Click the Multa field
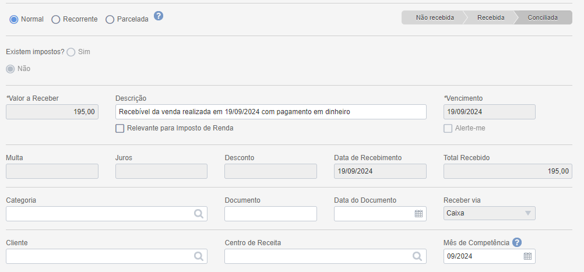This screenshot has width=584, height=272. pyautogui.click(x=52, y=171)
